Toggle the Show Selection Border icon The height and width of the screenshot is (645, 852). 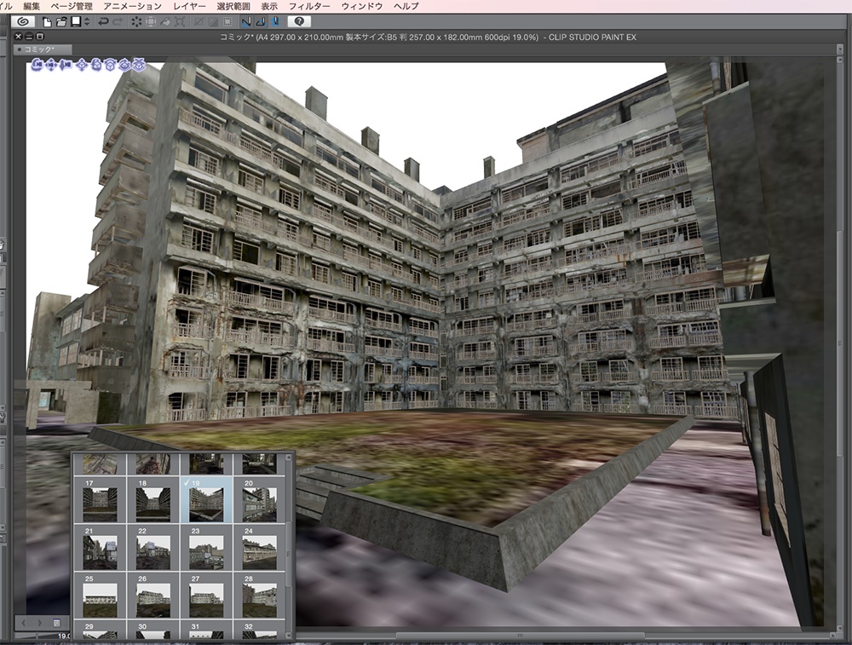pyautogui.click(x=227, y=22)
